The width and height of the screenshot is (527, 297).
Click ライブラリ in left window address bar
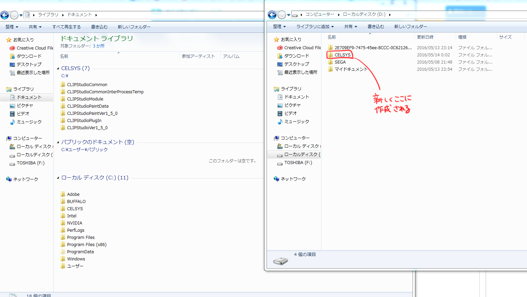(x=48, y=15)
